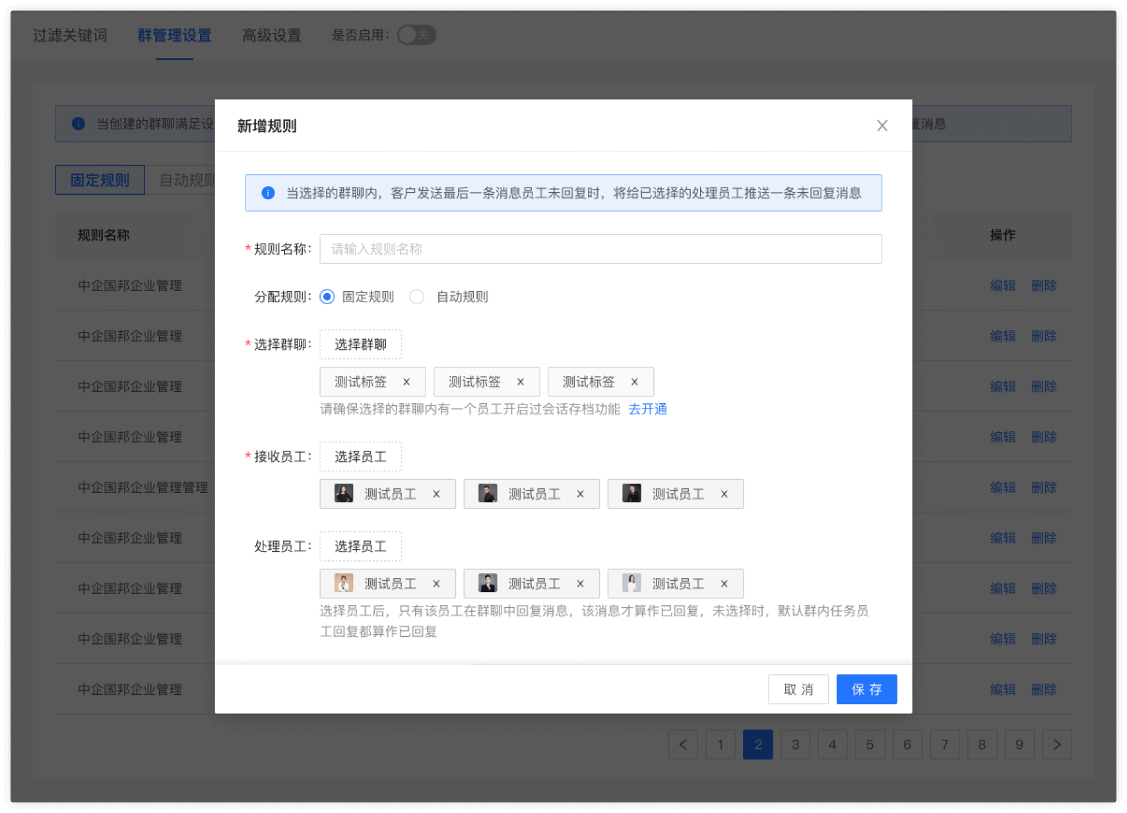Switch to the 过滤关键词 tab
1127x813 pixels.
click(70, 35)
